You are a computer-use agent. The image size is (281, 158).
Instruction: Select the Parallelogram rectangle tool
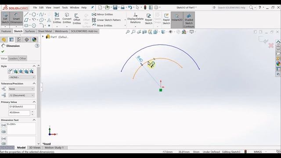(26, 20)
